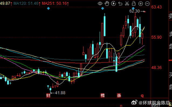The width and height of the screenshot is (172, 107).
Task: Open the 委 tab in the right panel
Action: (170, 16)
